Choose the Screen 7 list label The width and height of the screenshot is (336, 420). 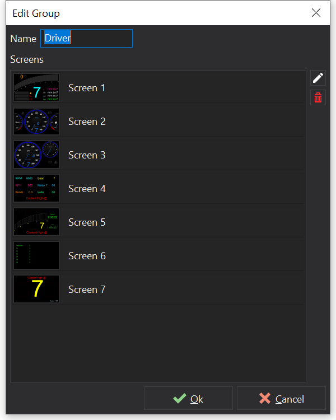click(87, 290)
